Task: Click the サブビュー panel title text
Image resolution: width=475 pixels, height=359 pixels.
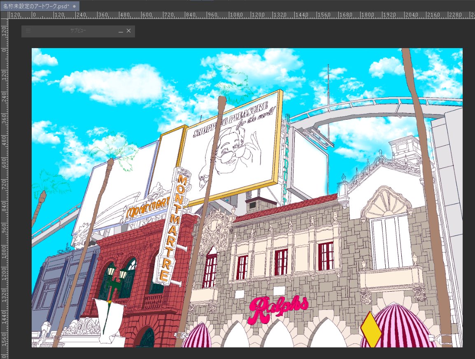Action: [78, 30]
